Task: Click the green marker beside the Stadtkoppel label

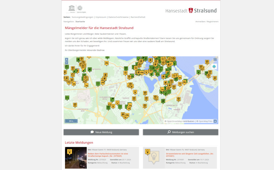Action: pos(90,70)
